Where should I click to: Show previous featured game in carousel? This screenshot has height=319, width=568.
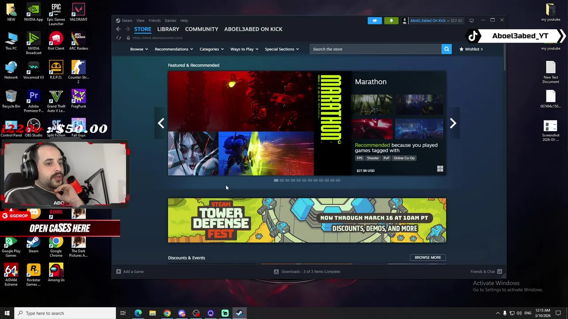[x=161, y=123]
